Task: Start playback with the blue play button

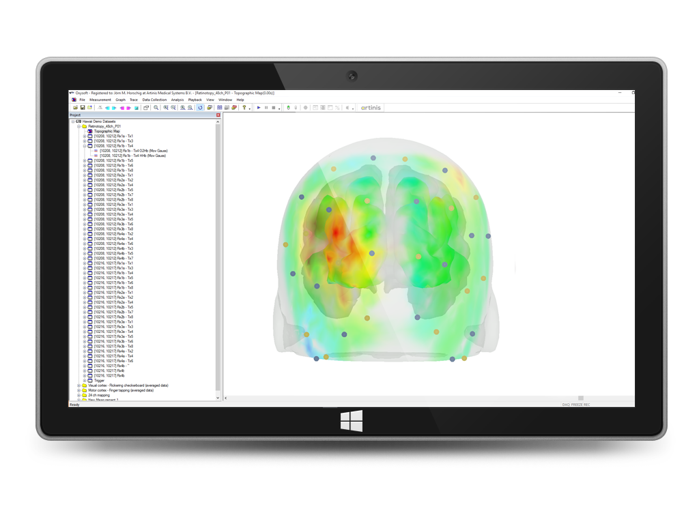Action: 259,107
